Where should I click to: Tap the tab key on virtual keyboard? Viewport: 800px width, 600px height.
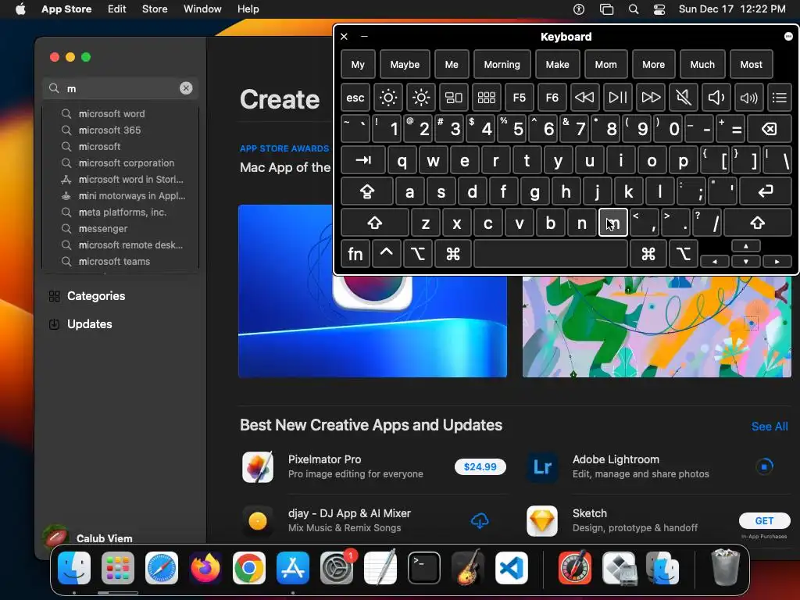coord(363,160)
